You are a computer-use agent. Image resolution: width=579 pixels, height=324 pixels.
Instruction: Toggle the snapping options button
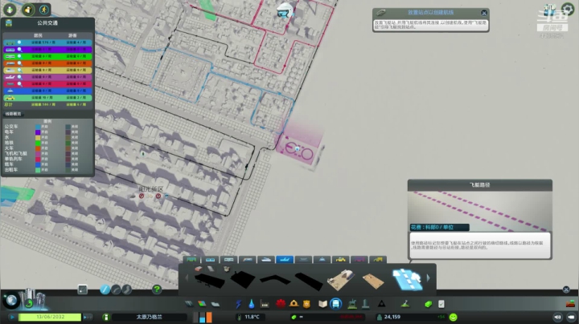point(82,290)
